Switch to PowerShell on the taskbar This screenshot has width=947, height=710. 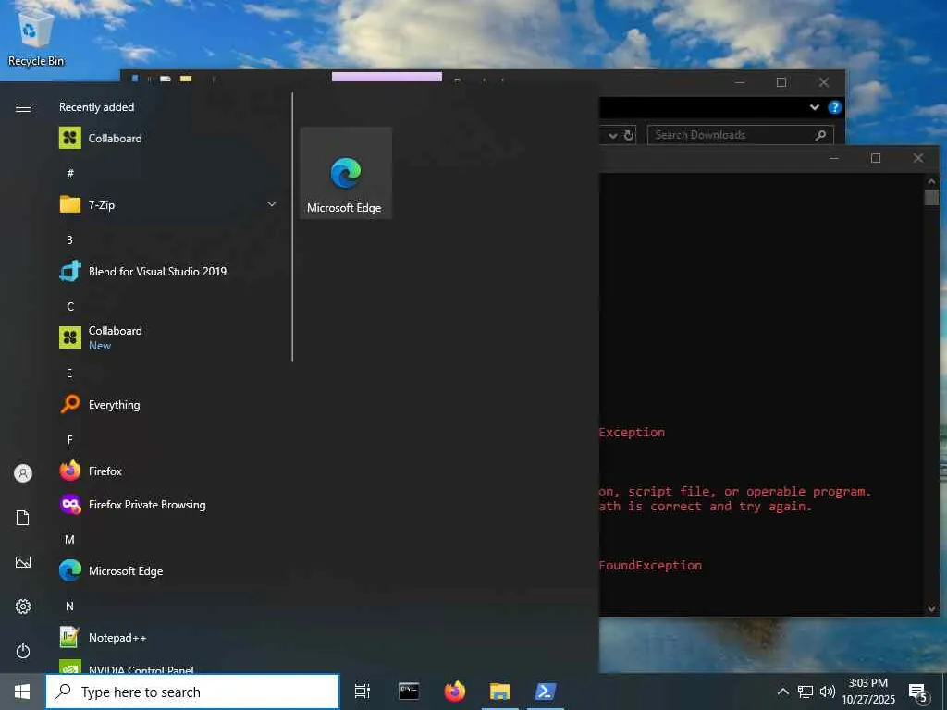tap(546, 692)
